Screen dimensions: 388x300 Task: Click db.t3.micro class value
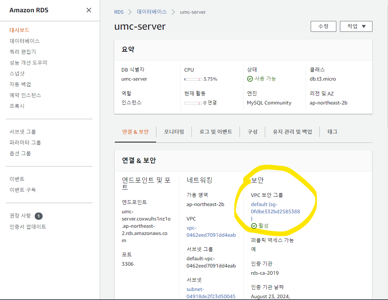[323, 79]
